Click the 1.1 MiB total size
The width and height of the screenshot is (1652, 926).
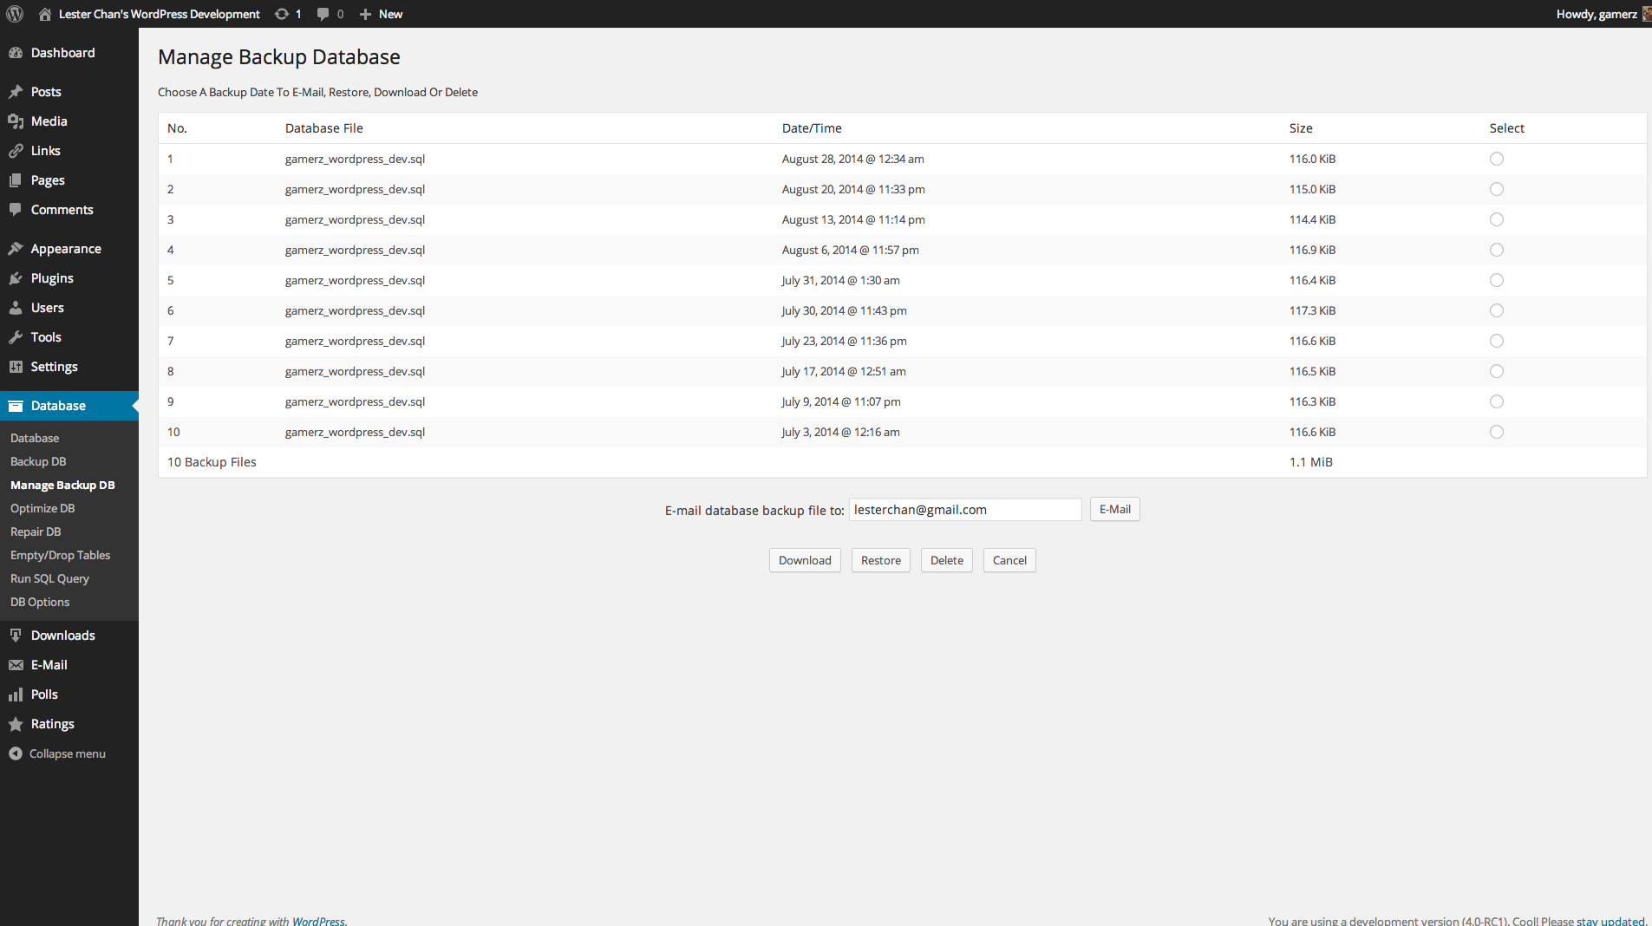[1311, 462]
